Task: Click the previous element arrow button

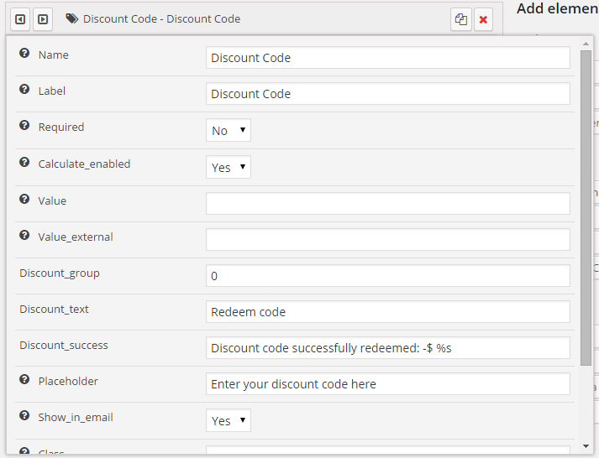Action: pos(21,18)
